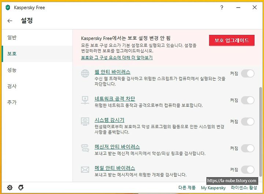Toggle the 메신저 안티 바이러스 switch
264x194 pixels.
coord(247,148)
